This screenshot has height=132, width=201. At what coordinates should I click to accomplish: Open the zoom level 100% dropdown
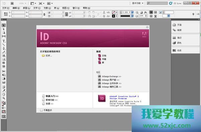(x=22, y=3)
